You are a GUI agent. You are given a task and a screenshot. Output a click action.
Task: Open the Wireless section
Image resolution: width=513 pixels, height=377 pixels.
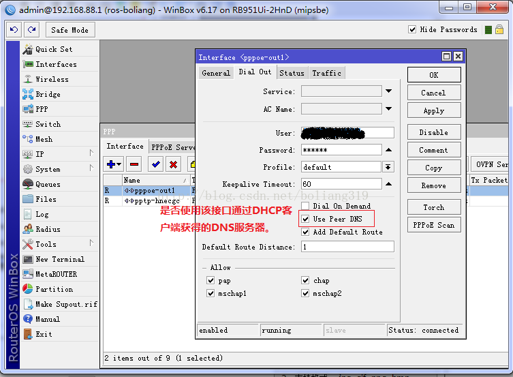(60, 79)
